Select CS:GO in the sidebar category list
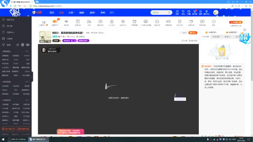 [15, 64]
